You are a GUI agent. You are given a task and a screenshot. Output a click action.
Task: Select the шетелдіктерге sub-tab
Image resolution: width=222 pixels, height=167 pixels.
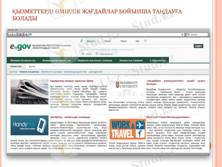[x=95, y=72]
